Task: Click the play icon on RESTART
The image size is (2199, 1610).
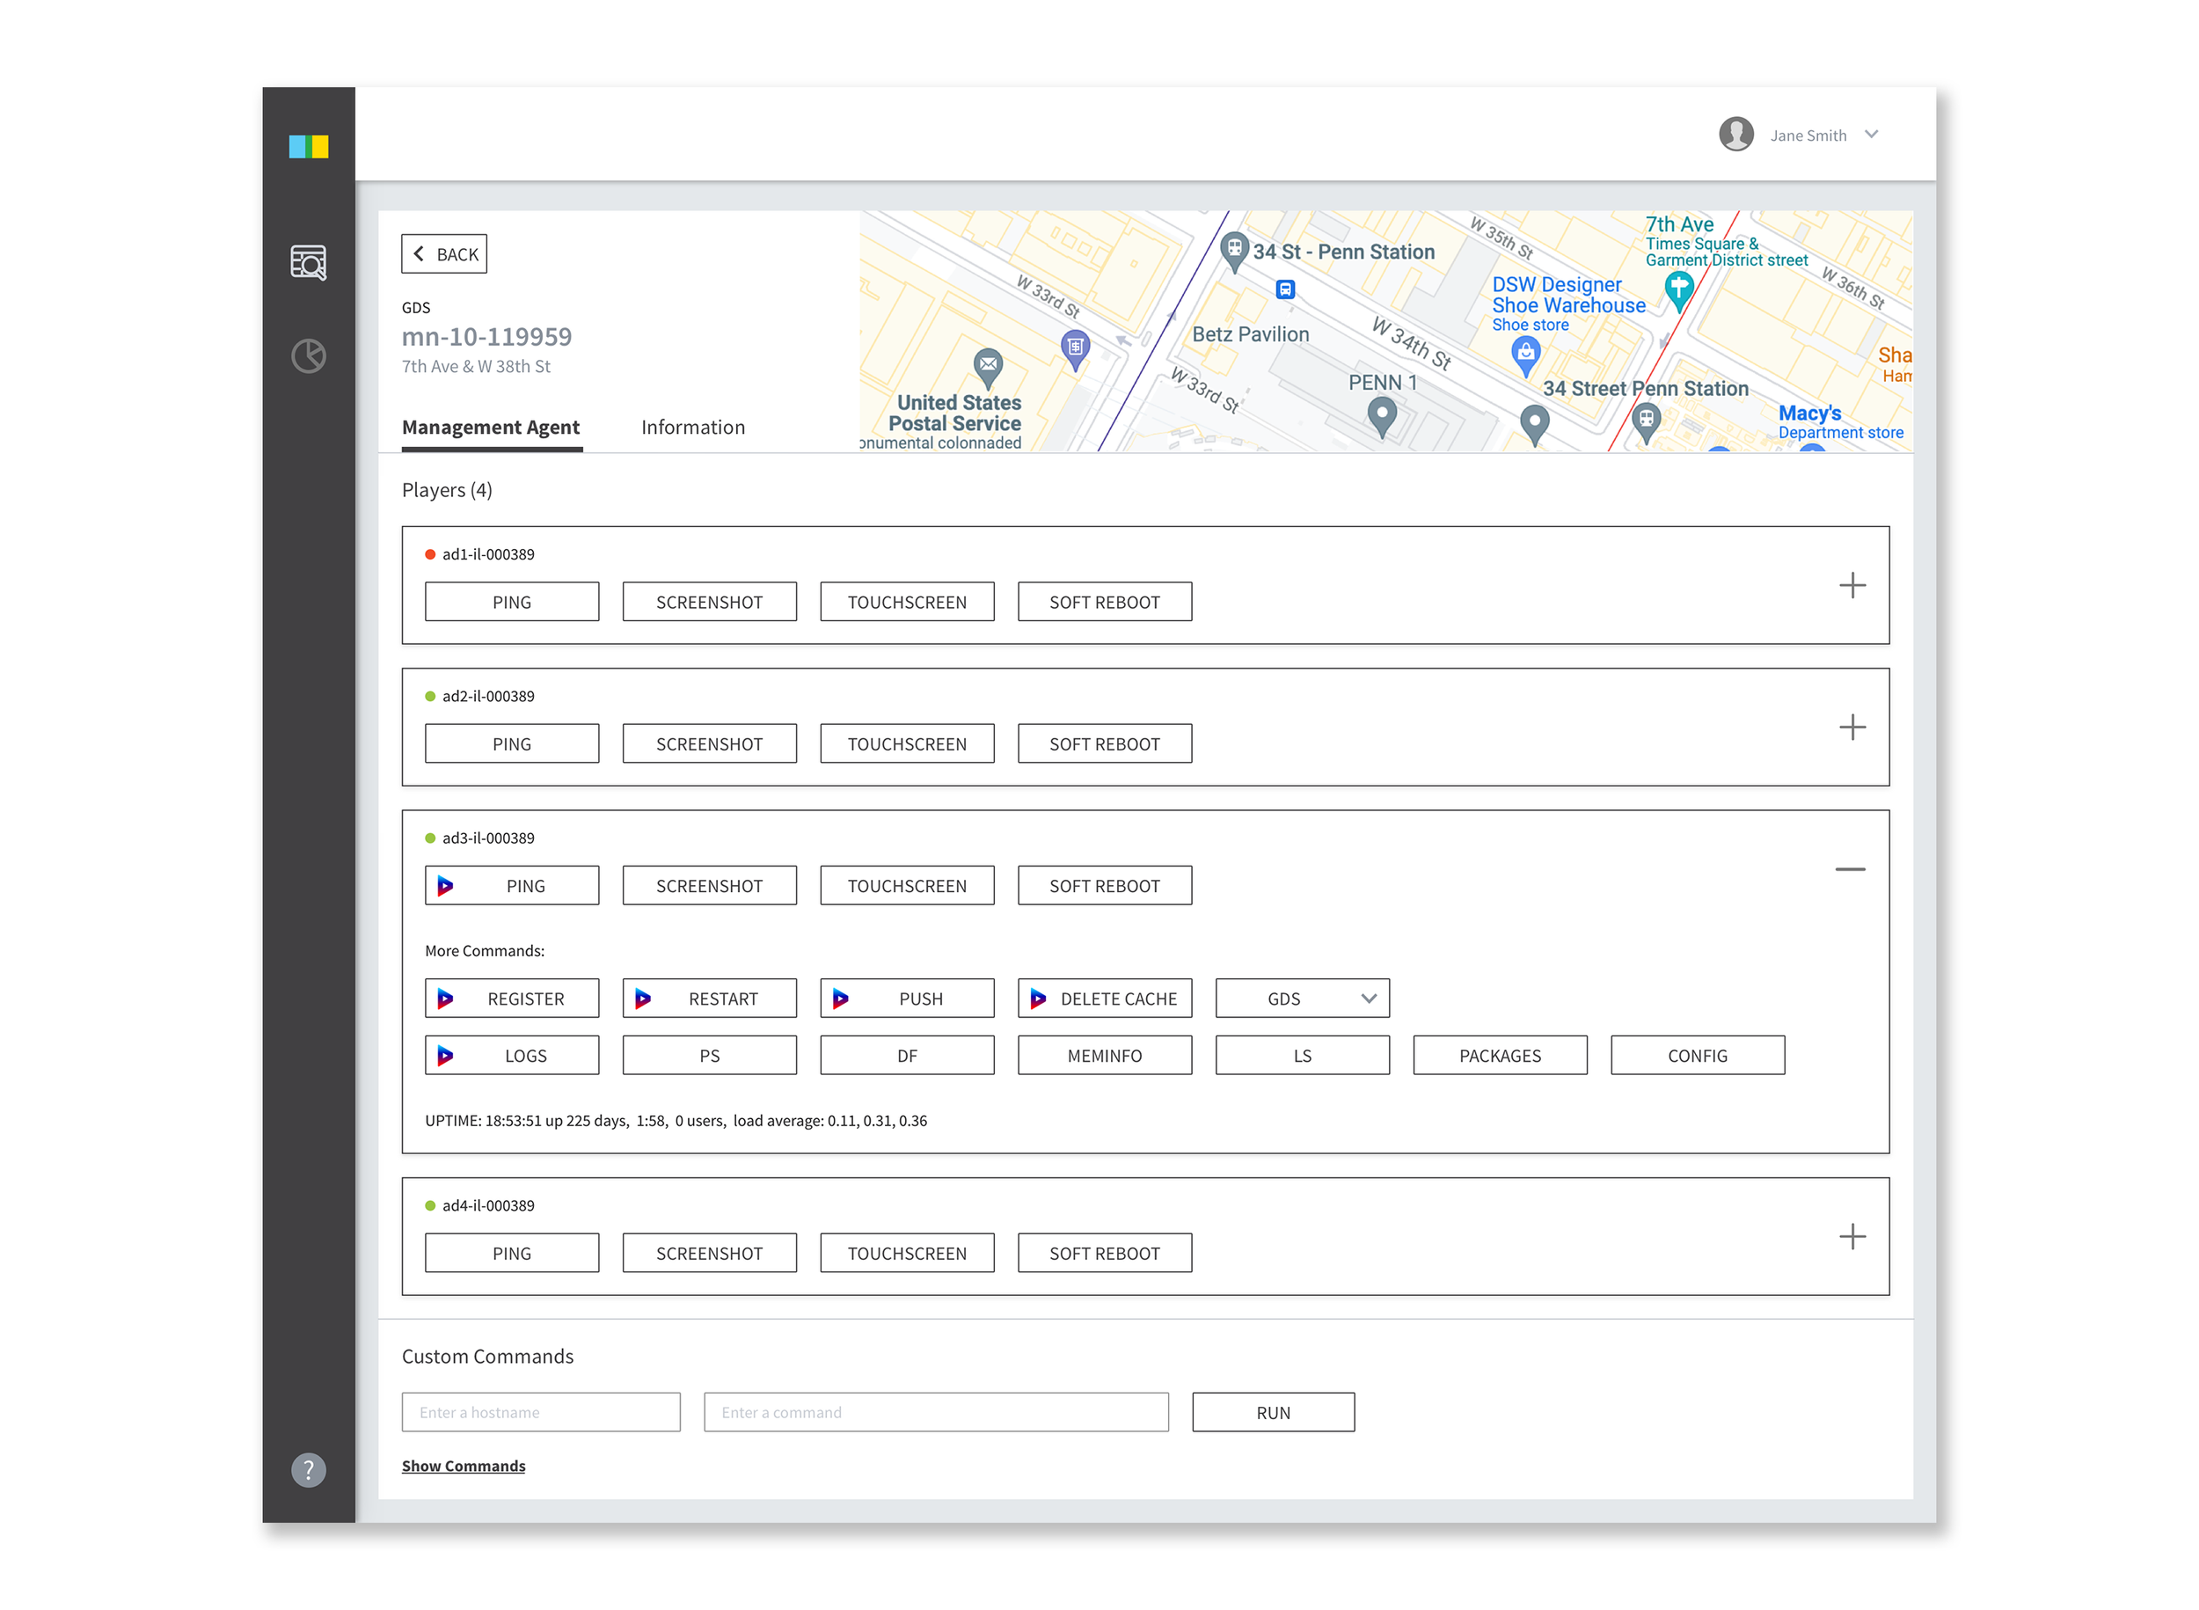Action: [643, 999]
